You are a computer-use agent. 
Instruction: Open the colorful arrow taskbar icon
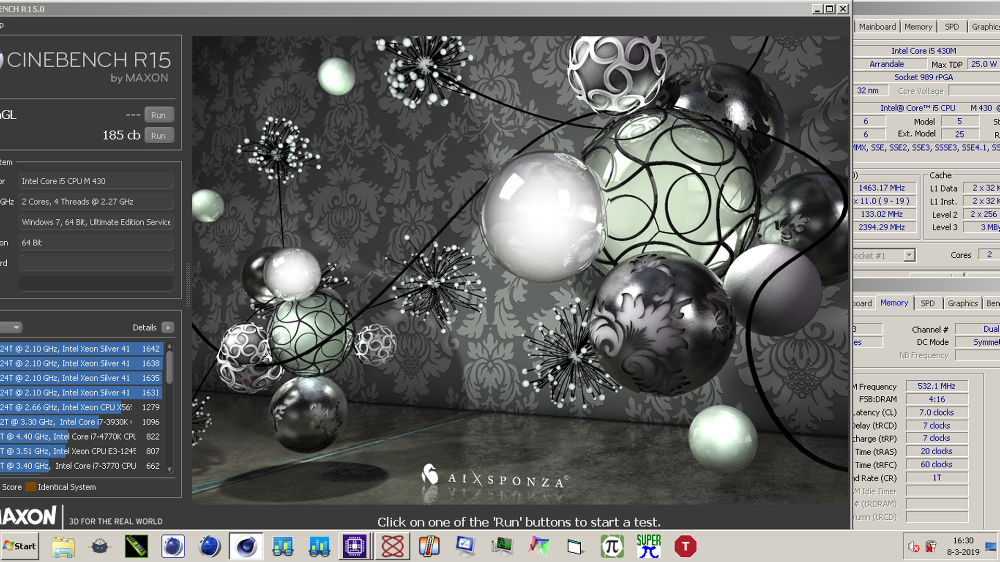pyautogui.click(x=539, y=547)
